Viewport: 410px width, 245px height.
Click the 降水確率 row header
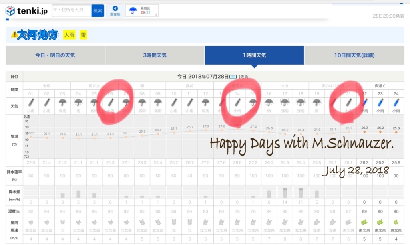[x=14, y=176]
